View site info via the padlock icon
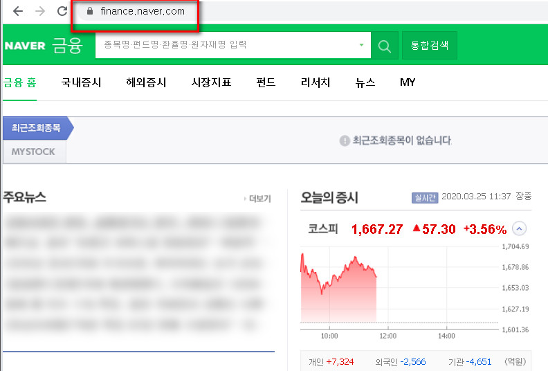The image size is (548, 371). 90,11
